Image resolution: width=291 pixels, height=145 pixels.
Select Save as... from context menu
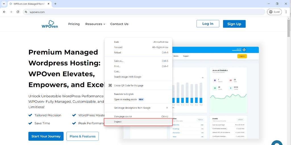pyautogui.click(x=119, y=61)
